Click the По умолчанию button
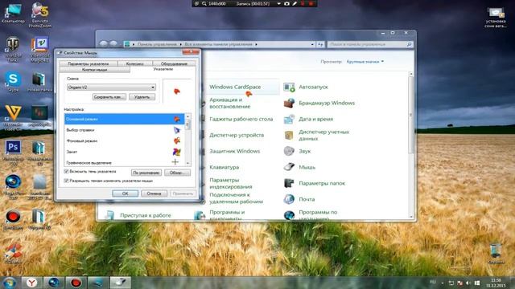This screenshot has width=515, height=289. pos(146,173)
